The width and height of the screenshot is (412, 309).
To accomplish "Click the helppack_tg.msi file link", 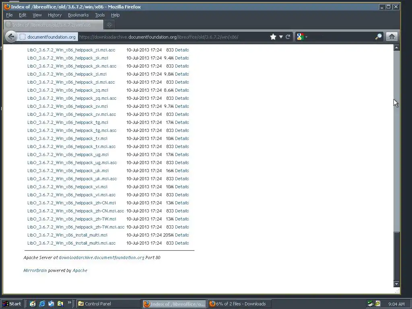I will tap(68, 122).
